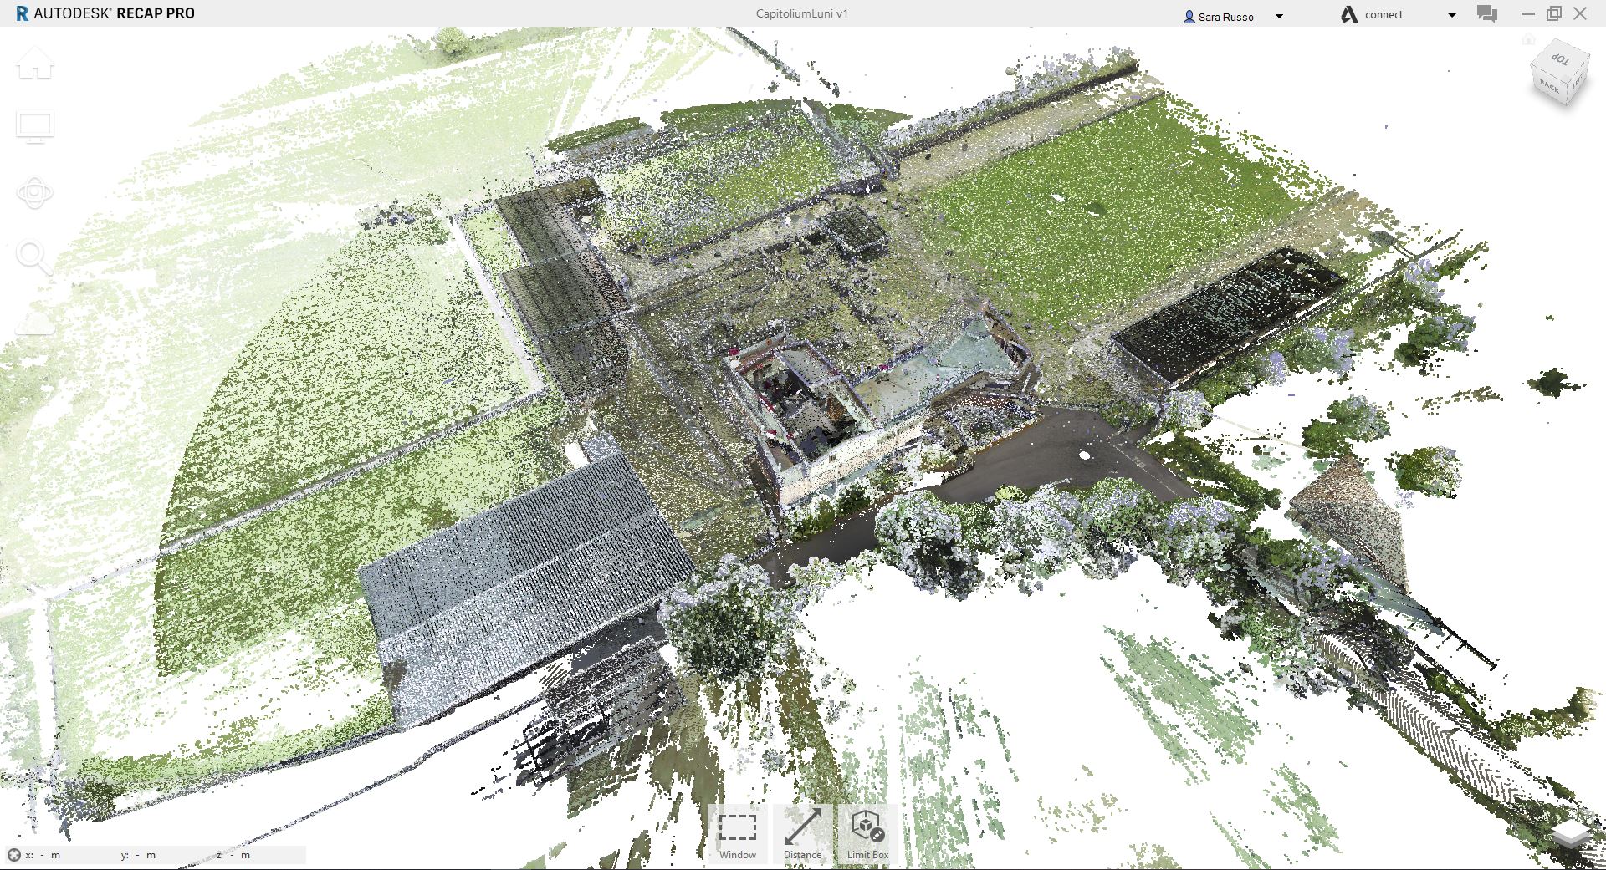Viewport: 1606px width, 870px height.
Task: Click the Autodesk connect label
Action: tap(1383, 15)
